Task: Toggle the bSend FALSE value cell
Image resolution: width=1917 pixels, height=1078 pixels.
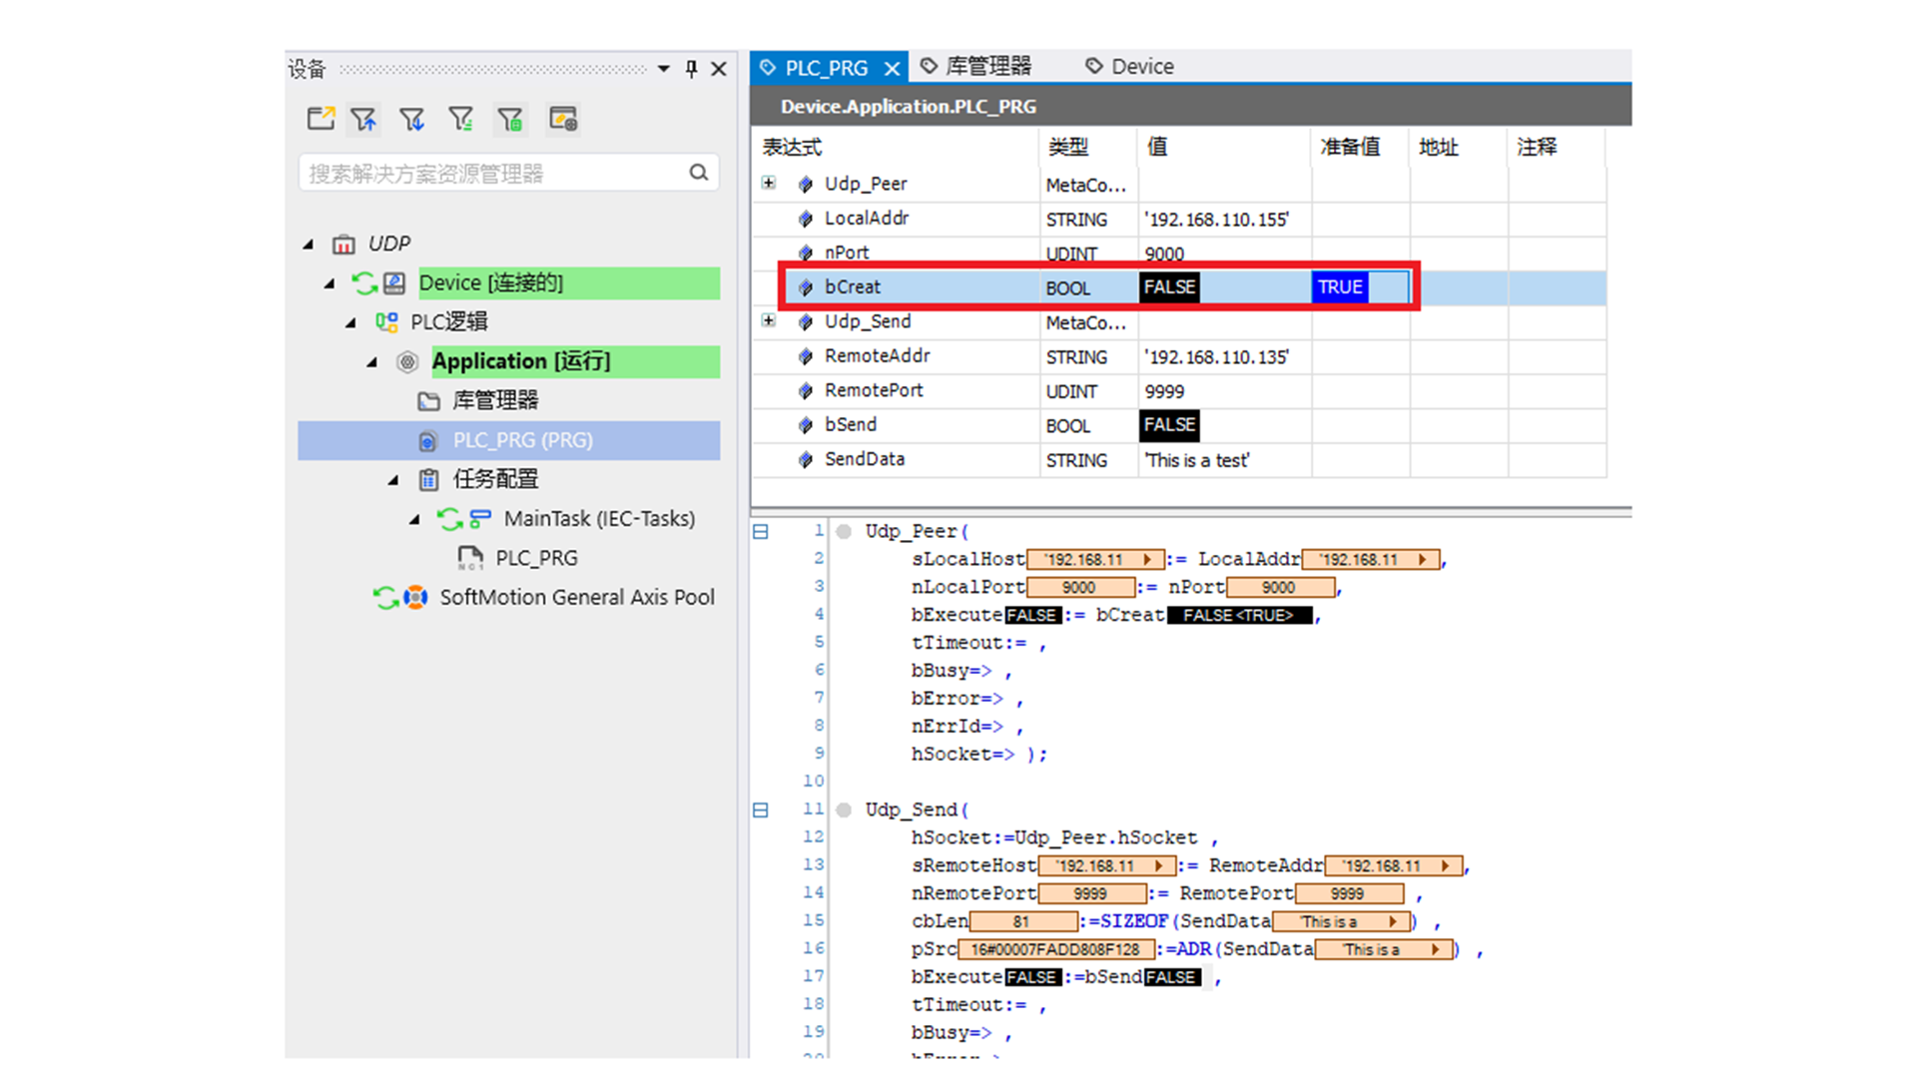Action: point(1169,425)
